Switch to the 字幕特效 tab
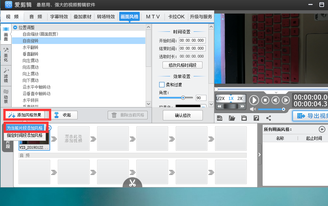The width and height of the screenshot is (328, 206). coord(59,16)
